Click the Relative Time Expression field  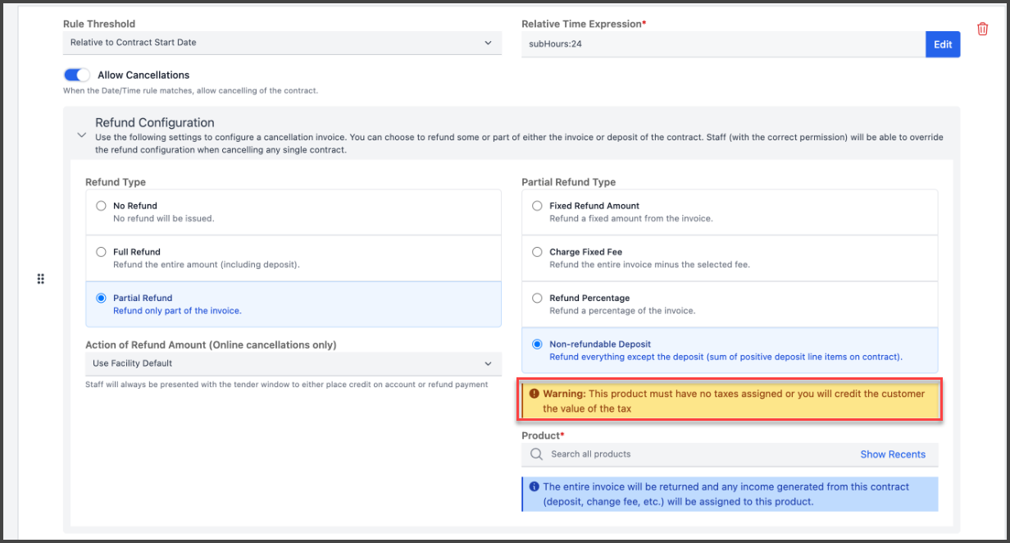(x=723, y=44)
